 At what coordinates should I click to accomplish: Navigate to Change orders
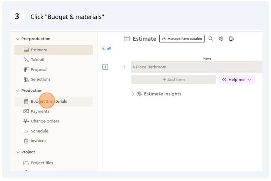click(45, 121)
